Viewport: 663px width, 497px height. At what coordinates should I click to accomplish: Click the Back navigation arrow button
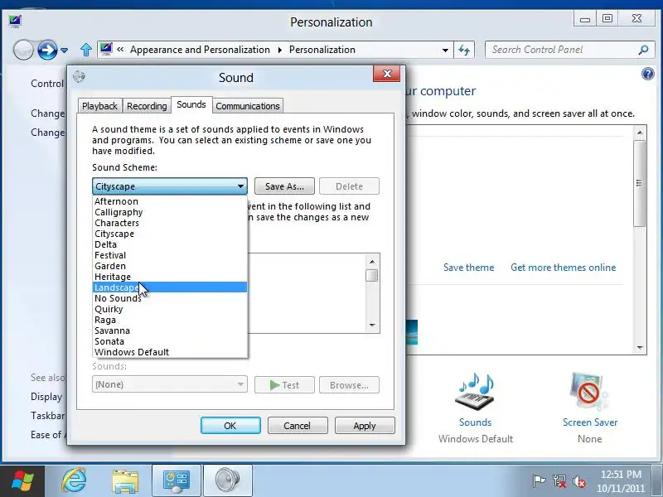click(23, 50)
